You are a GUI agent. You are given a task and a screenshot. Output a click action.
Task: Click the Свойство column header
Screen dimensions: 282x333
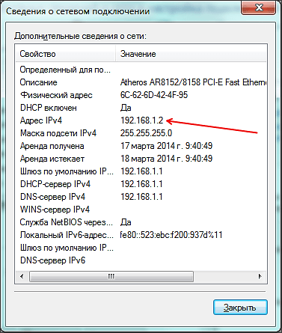(66, 54)
